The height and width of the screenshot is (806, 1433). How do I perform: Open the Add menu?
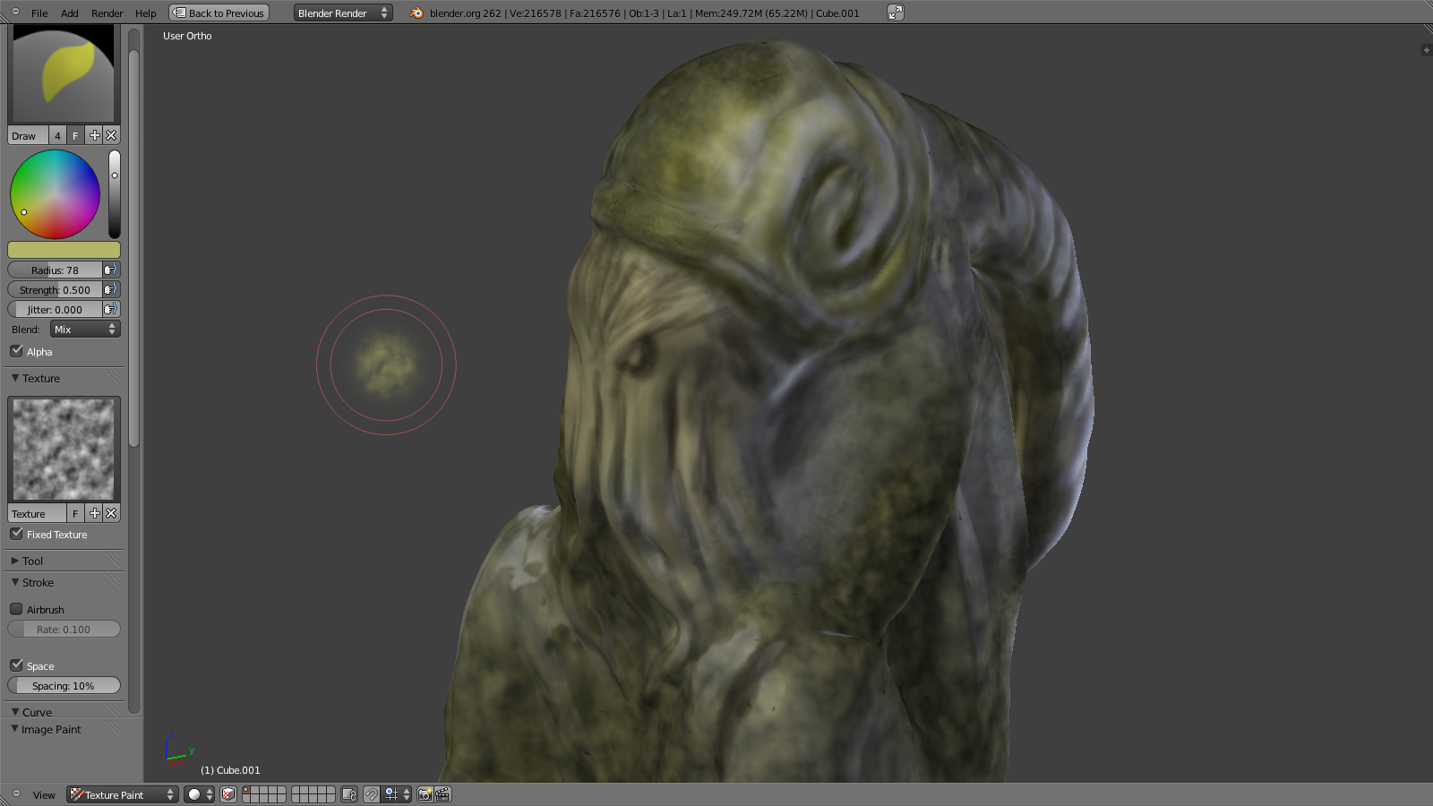point(69,13)
